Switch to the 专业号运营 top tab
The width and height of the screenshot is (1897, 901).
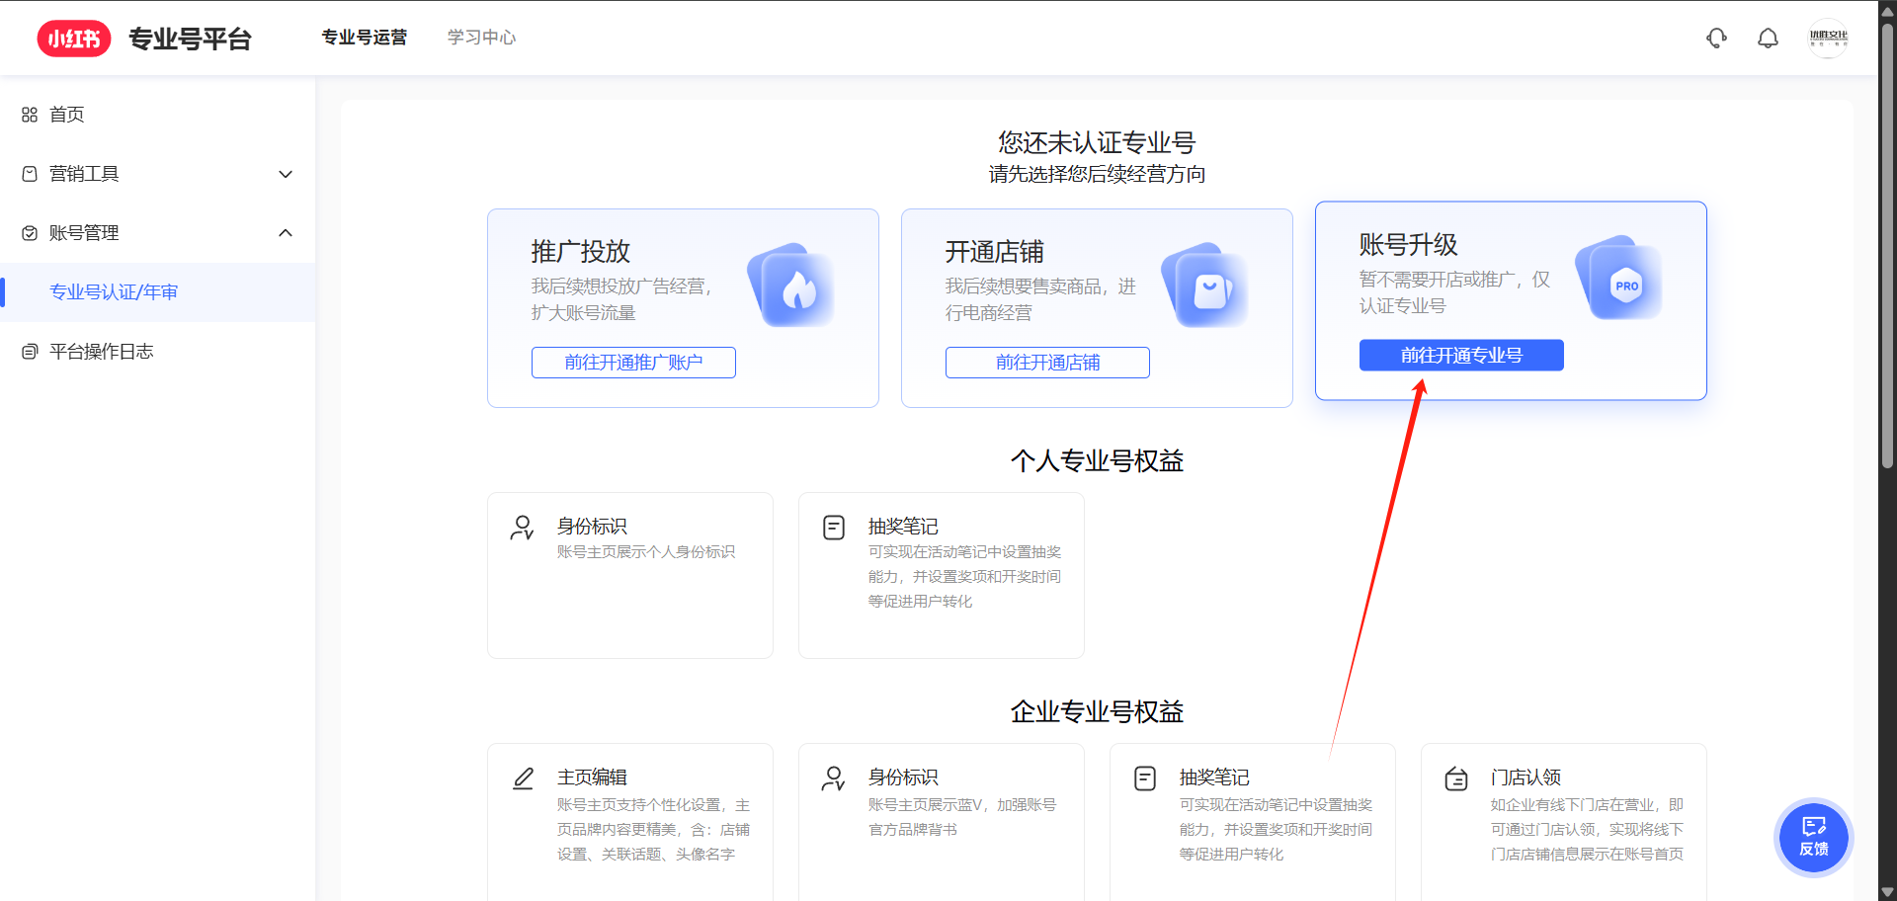click(365, 38)
